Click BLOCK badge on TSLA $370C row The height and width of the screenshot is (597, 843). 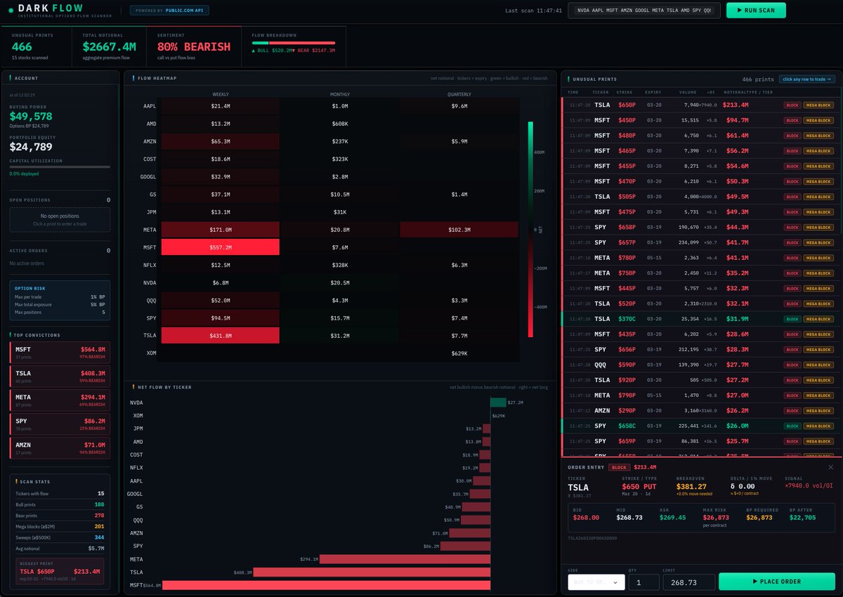792,319
